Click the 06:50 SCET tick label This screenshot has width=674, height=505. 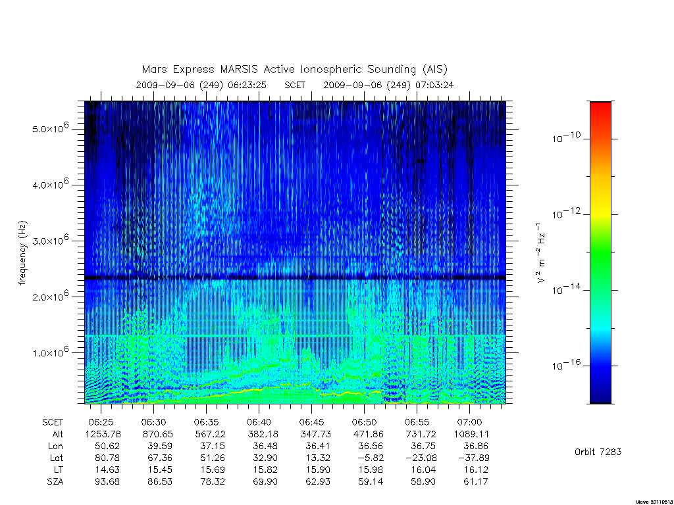tap(364, 422)
